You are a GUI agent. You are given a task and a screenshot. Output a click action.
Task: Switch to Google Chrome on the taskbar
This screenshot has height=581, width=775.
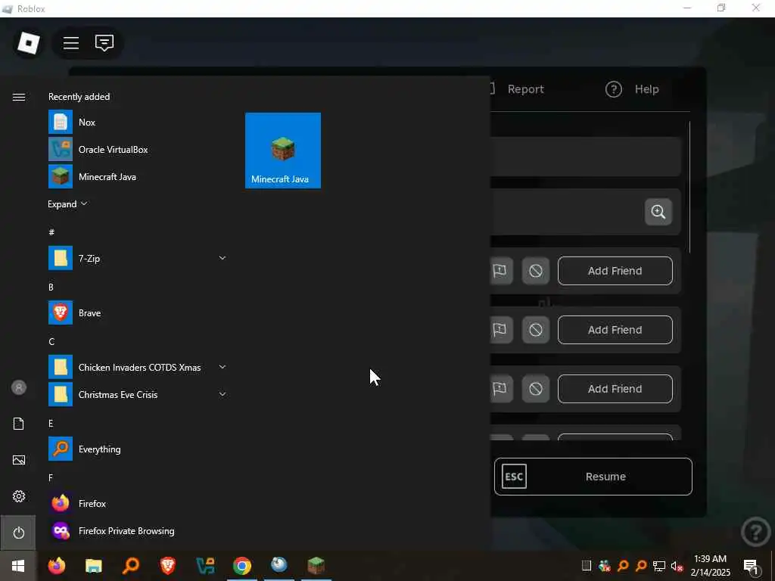click(241, 566)
